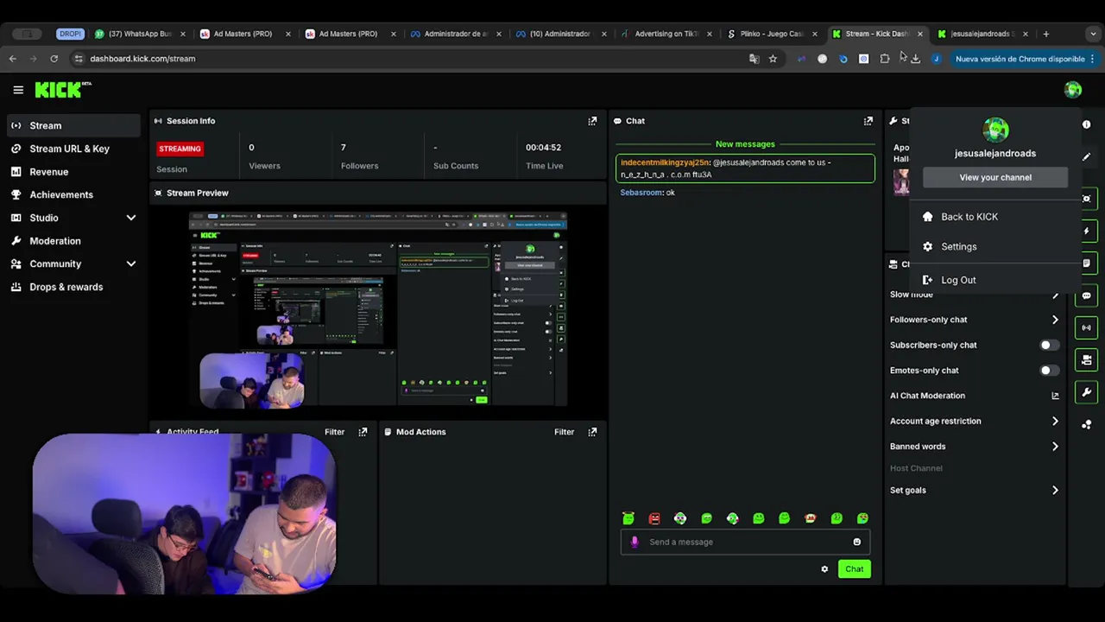
Task: Insert the red angry emote
Action: [x=654, y=518]
